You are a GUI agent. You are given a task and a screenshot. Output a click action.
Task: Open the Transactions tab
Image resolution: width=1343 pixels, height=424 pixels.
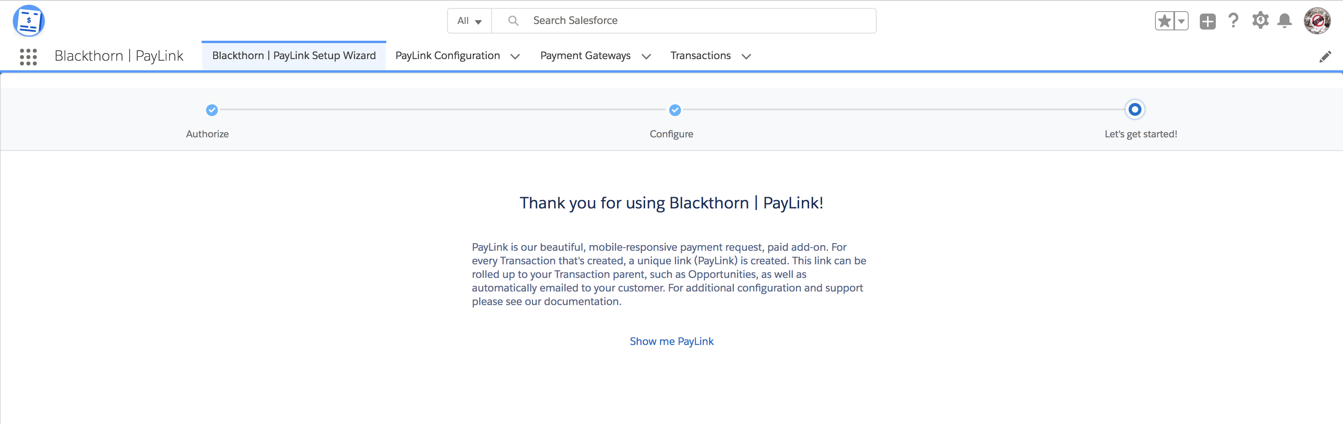coord(700,55)
